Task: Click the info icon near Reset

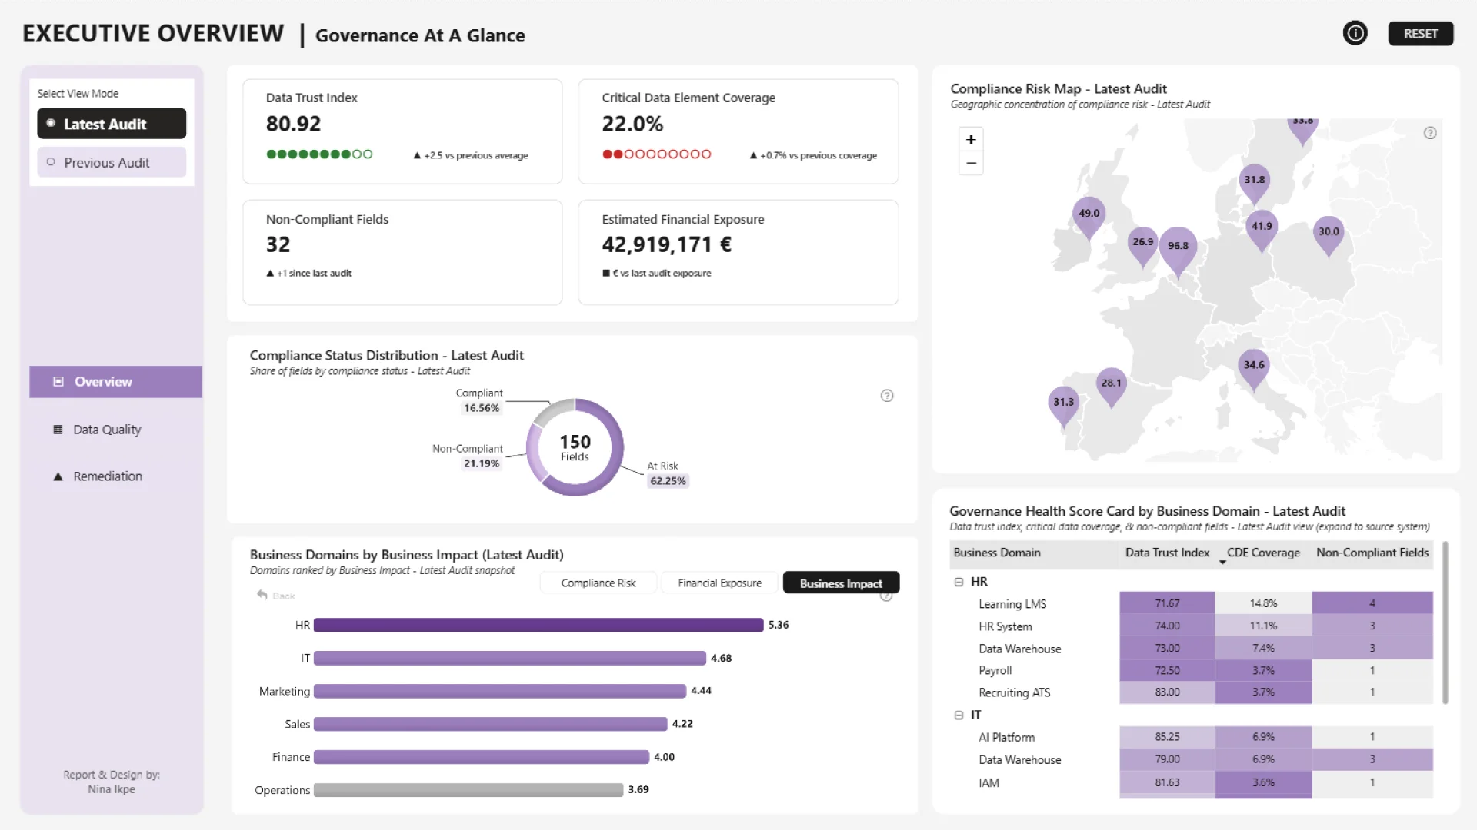Action: [x=1355, y=34]
